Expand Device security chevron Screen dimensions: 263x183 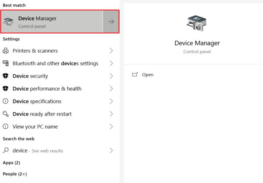[x=111, y=76]
